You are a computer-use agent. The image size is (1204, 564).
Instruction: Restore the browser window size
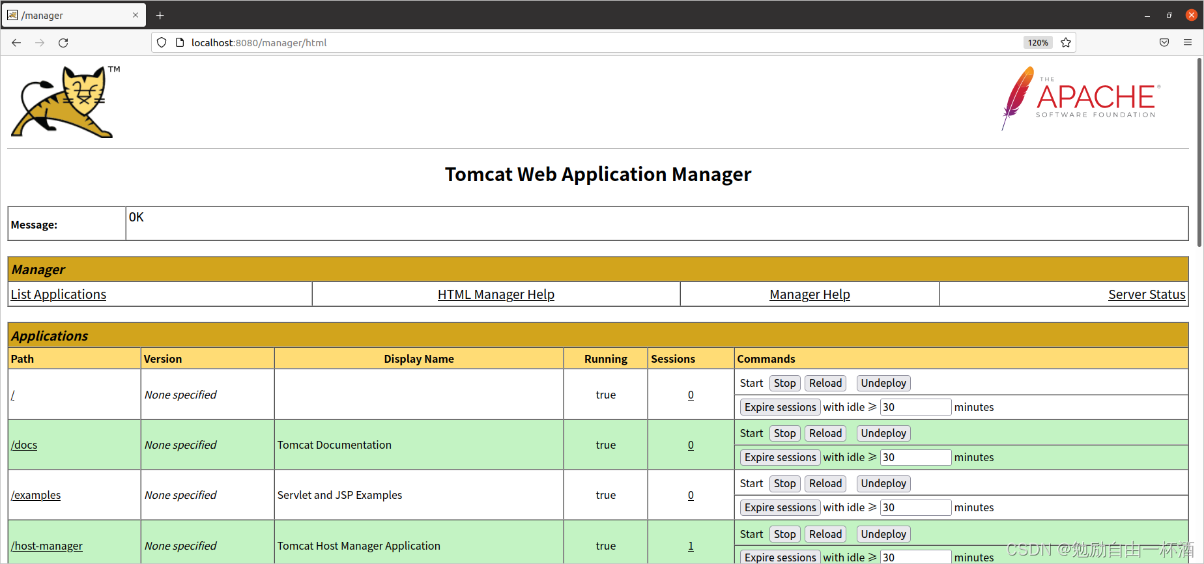[x=1169, y=15]
